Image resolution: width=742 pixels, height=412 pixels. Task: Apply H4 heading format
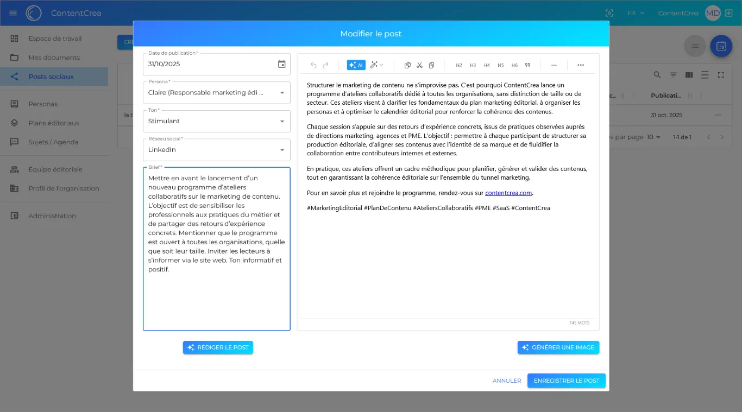pos(487,65)
